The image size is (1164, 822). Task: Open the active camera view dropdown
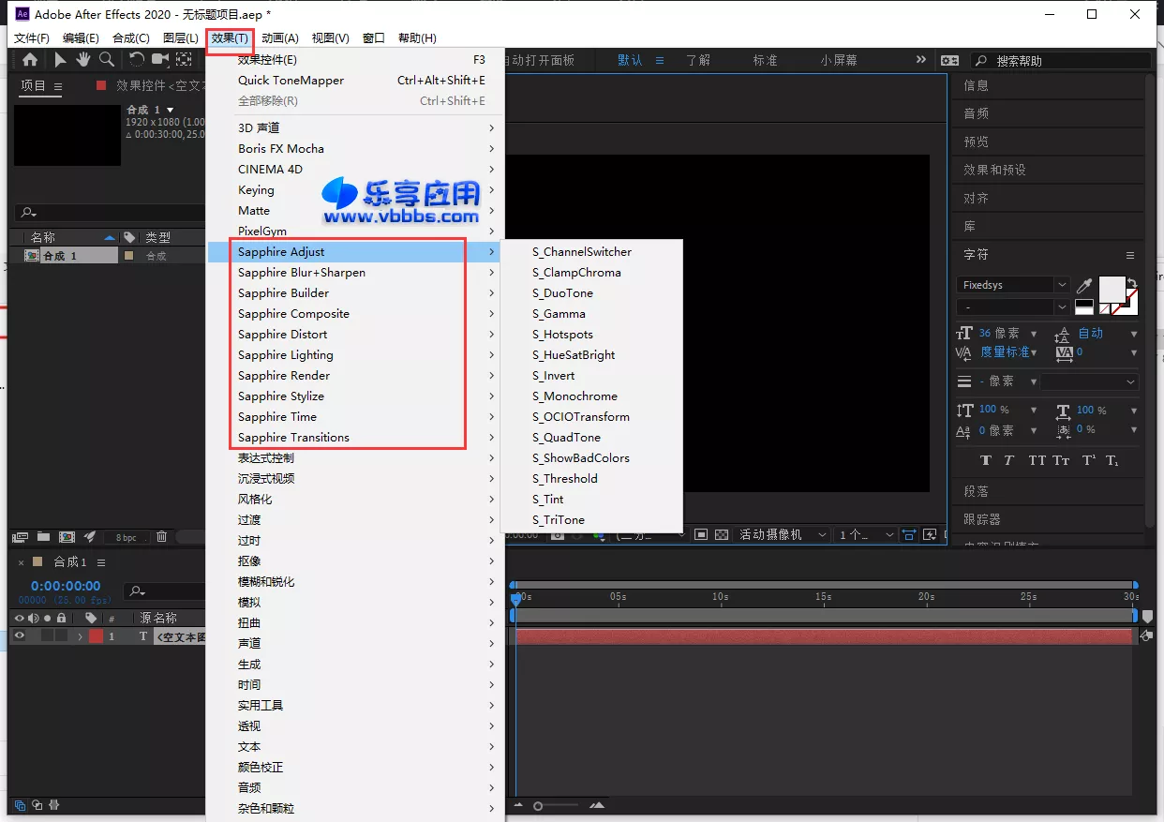coord(783,534)
